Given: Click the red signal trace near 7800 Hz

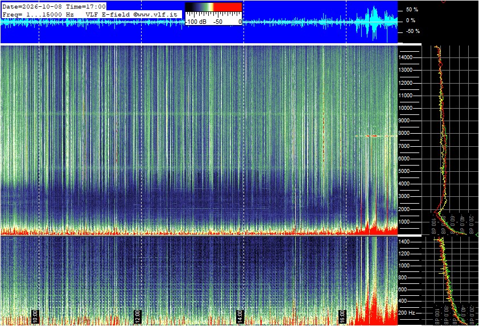Looking at the screenshot, I should point(375,136).
